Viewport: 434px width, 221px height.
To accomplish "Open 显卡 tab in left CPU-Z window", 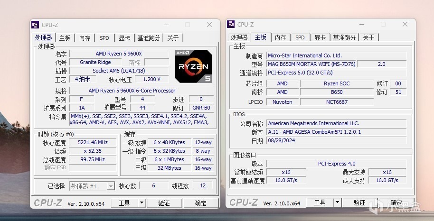I will click(124, 38).
